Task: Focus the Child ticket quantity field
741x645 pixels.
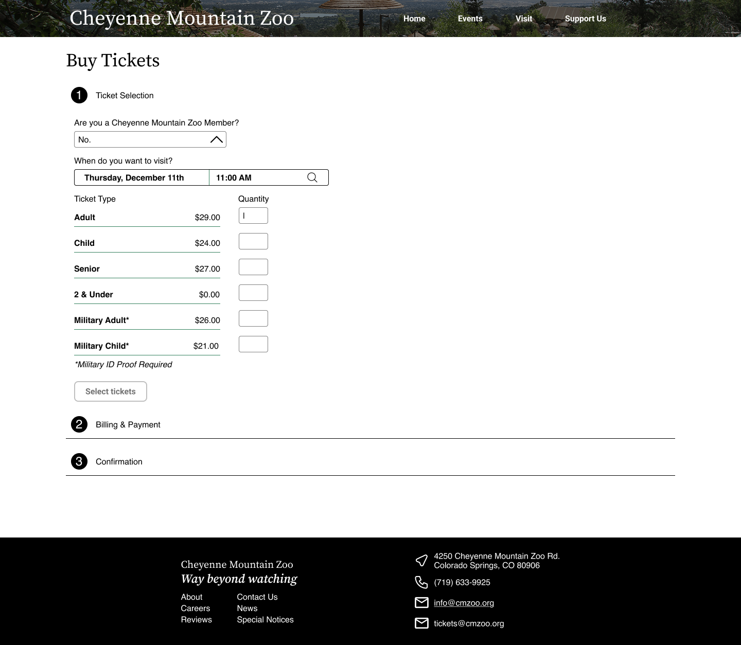Action: coord(253,241)
